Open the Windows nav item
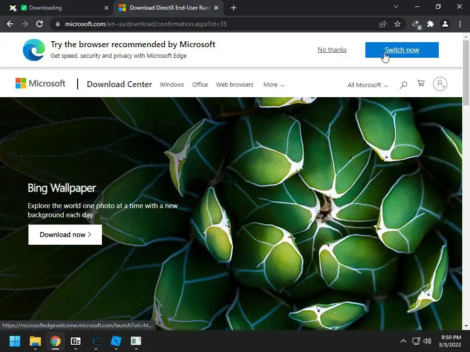The width and height of the screenshot is (470, 352). pos(172,85)
